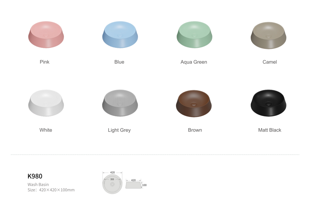Screen dimensions: 316x208
Task: Click the size 420×420×100mm text
Action: (x=57, y=190)
